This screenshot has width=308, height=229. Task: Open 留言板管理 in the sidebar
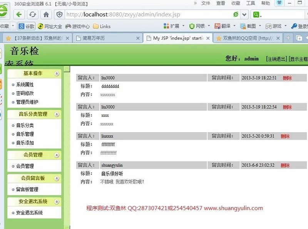point(27,189)
